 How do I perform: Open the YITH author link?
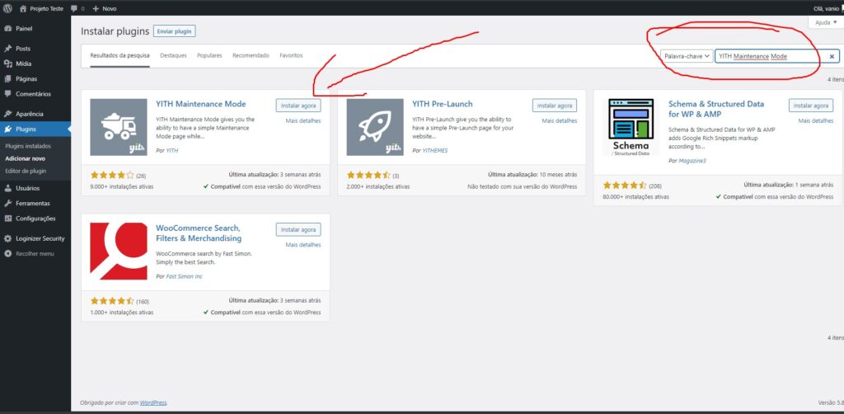(x=171, y=150)
